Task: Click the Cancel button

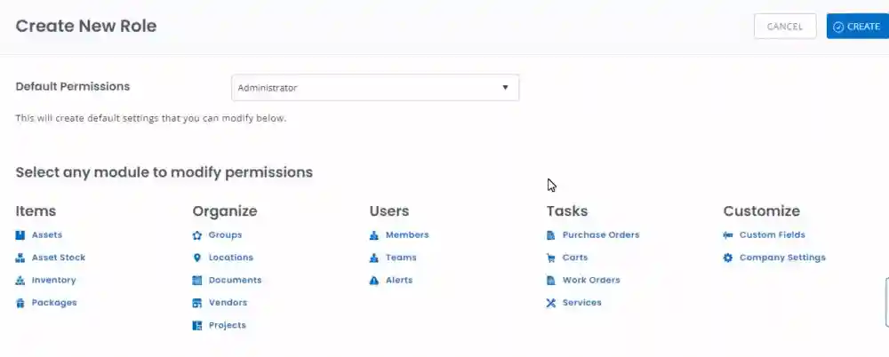Action: (x=785, y=27)
